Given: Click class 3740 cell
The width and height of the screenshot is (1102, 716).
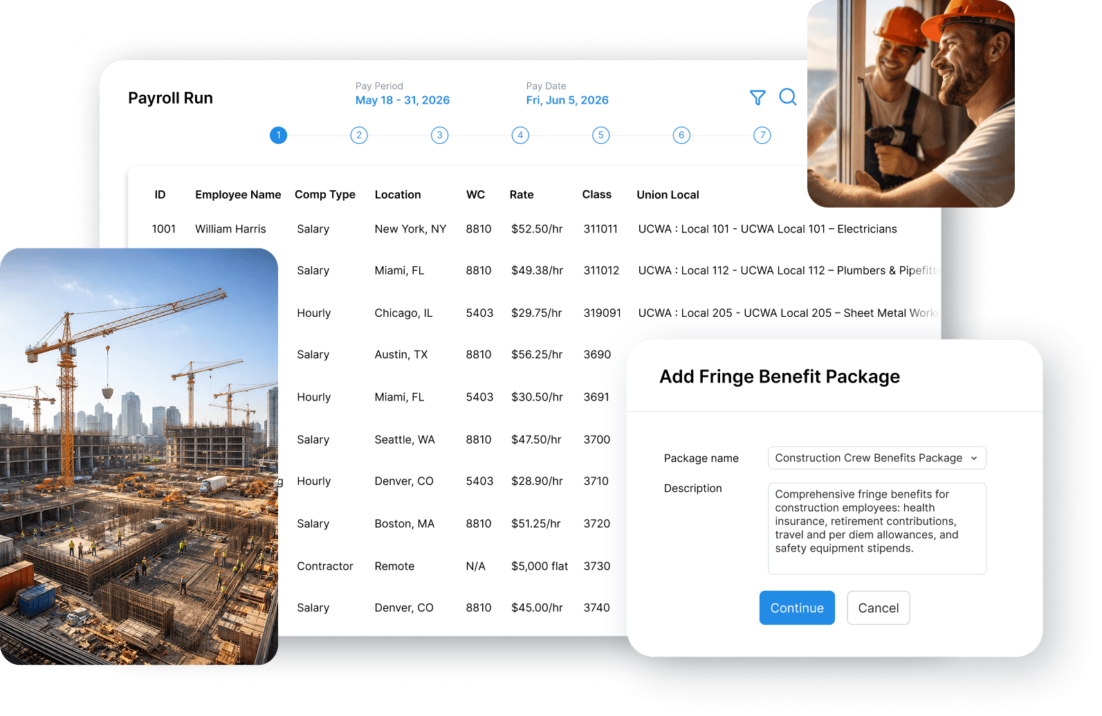Looking at the screenshot, I should point(597,608).
